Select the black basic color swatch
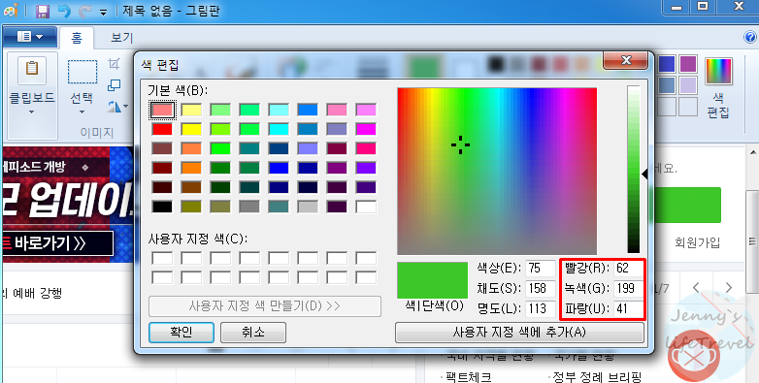Screen dimensions: 759x383 [x=162, y=207]
